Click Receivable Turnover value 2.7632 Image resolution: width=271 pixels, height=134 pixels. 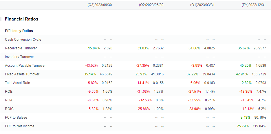tap(158, 48)
